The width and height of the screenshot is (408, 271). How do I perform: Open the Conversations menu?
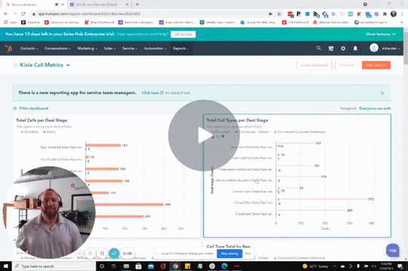pos(57,48)
